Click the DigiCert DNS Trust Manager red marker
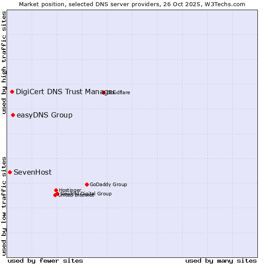Viewport: 264px width, 264px height. (x=12, y=92)
